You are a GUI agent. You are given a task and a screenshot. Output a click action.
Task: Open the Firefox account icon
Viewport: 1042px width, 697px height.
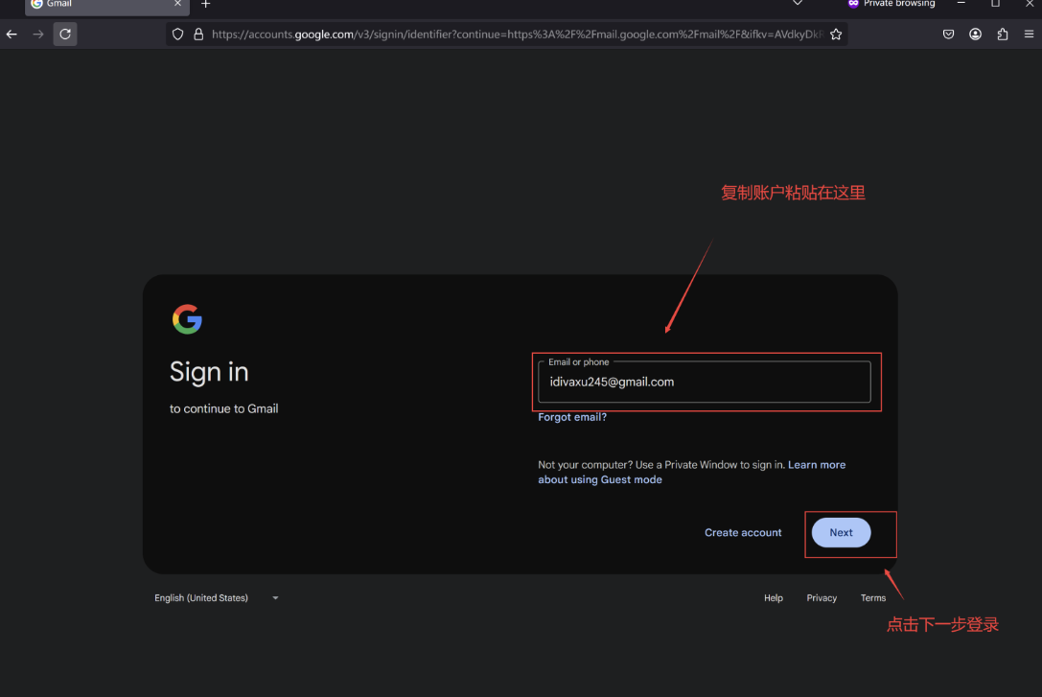click(x=975, y=35)
